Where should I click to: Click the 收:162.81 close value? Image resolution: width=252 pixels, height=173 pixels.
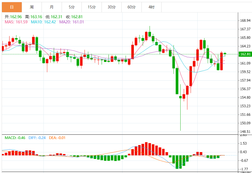point(74,17)
